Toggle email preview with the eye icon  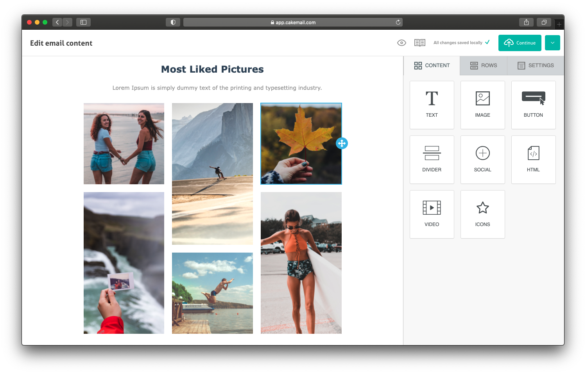[x=401, y=43]
